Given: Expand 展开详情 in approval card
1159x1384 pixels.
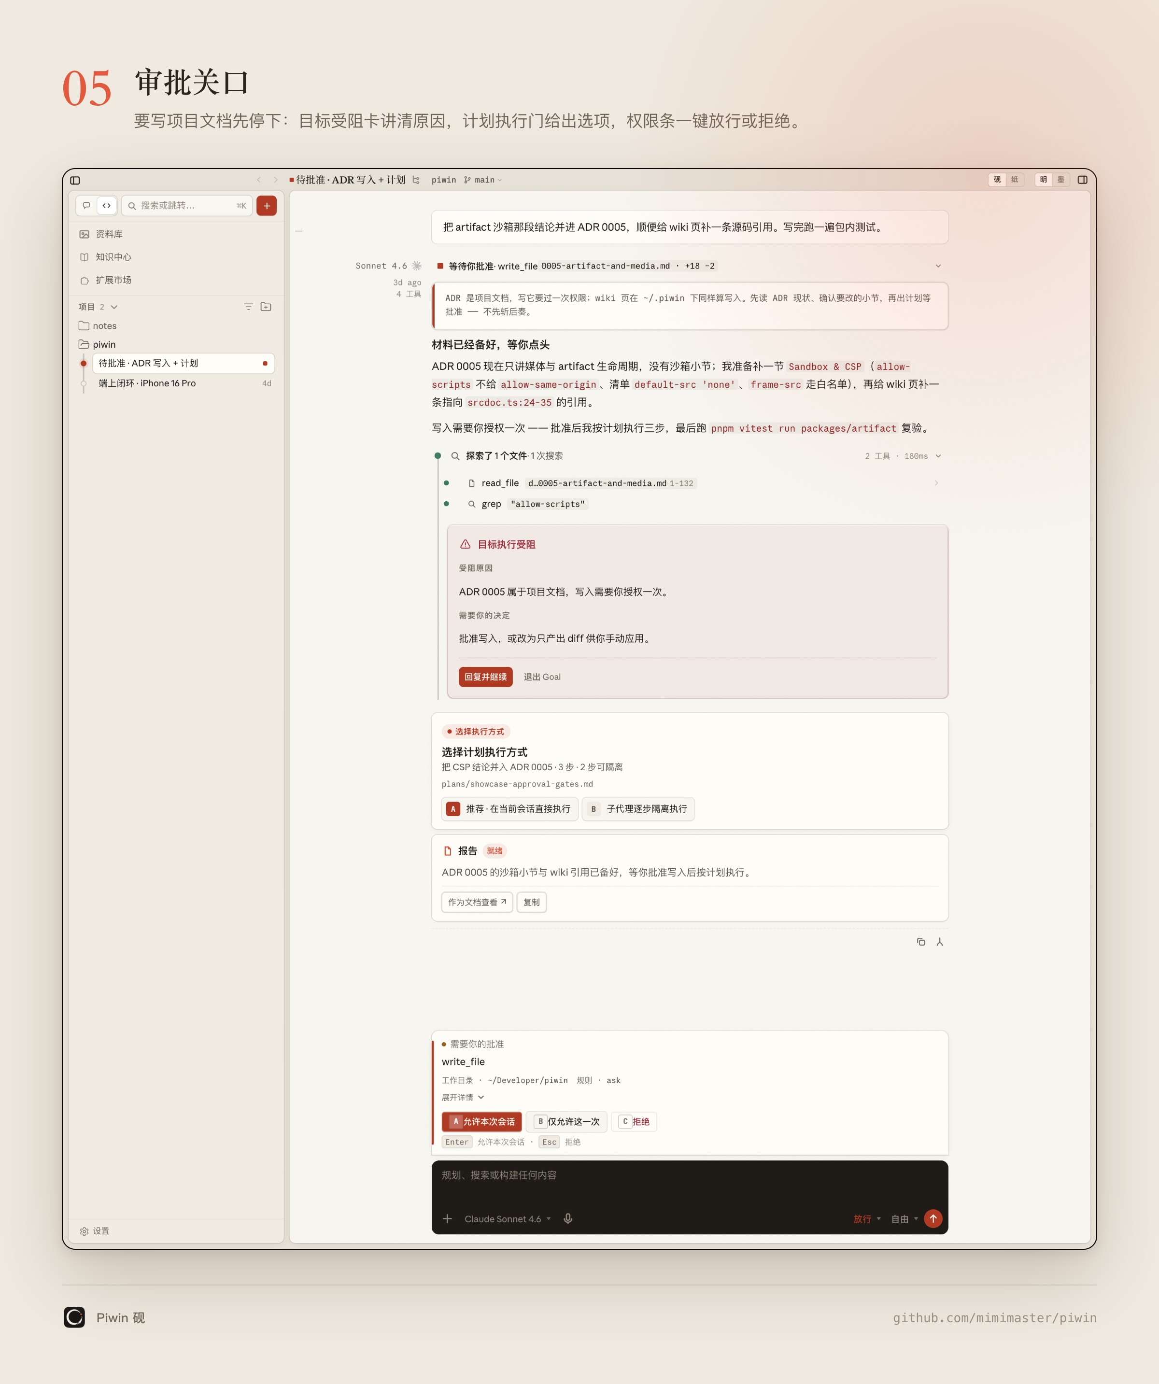Looking at the screenshot, I should [463, 1097].
